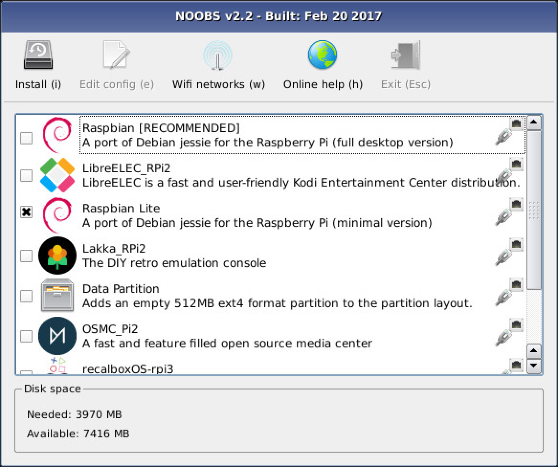Click 'LibreELEC_RPi2' name text
Image resolution: width=558 pixels, height=467 pixels.
tap(126, 168)
